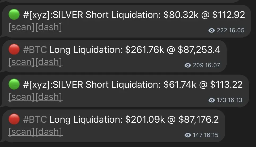Image resolution: width=256 pixels, height=147 pixels.
Task: Click the eye views icon beside 147
Action: tap(188, 135)
